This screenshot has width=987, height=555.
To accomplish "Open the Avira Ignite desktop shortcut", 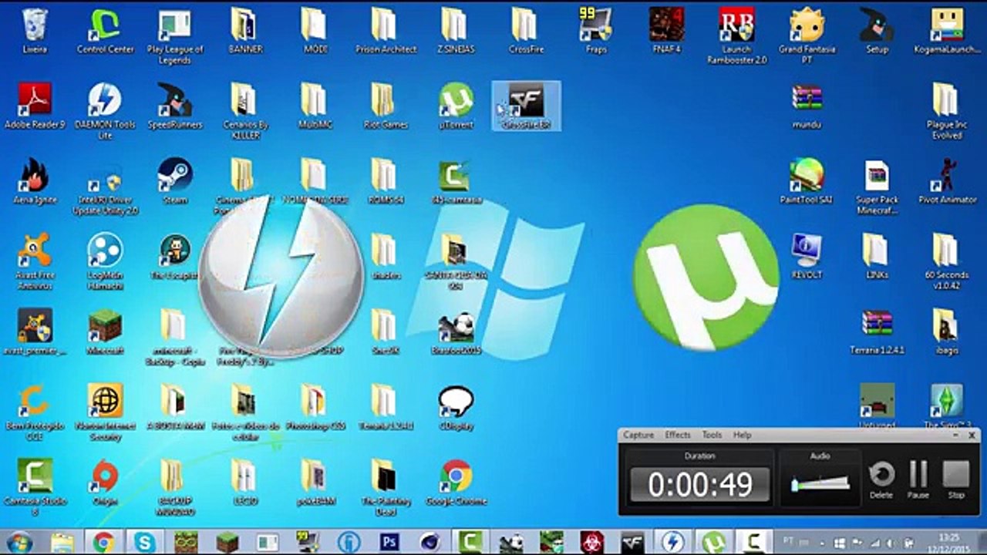I will tap(35, 181).
